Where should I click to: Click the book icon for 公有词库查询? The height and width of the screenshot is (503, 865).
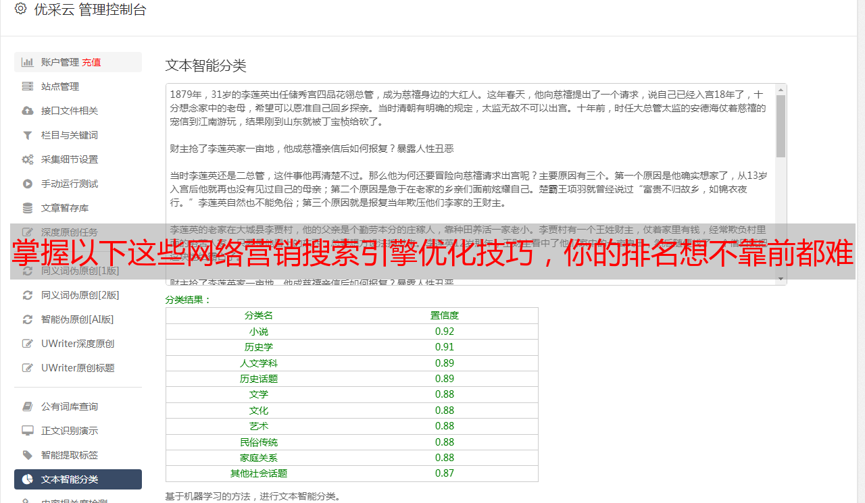coord(28,406)
